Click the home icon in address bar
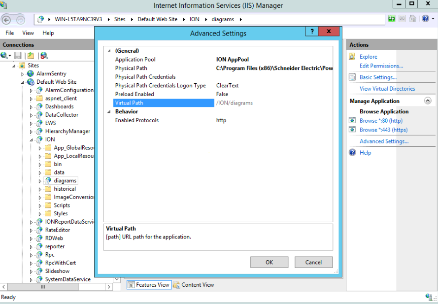This screenshot has width=438, height=304. [x=412, y=19]
